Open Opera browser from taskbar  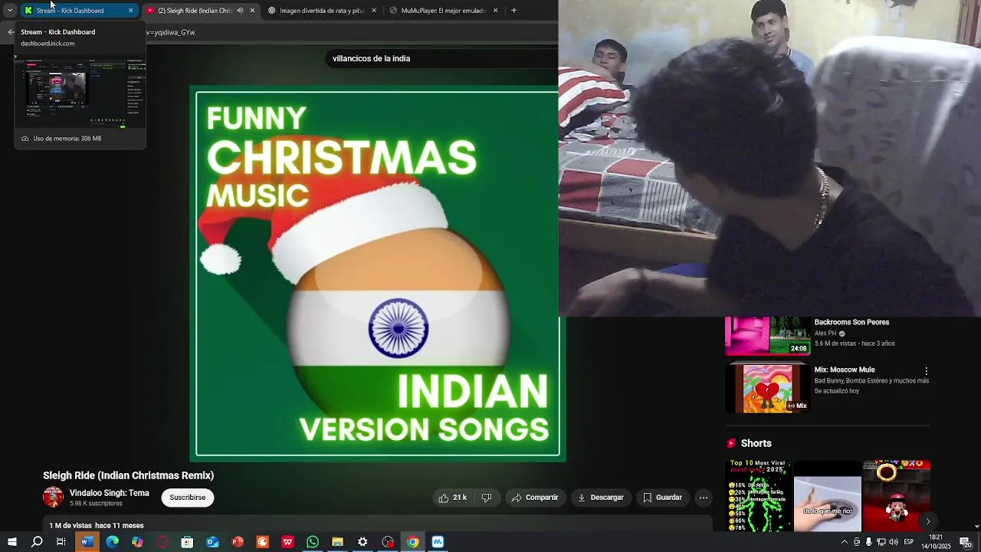click(162, 542)
